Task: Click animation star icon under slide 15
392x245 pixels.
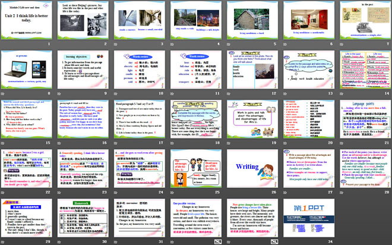Action: tap(2, 143)
